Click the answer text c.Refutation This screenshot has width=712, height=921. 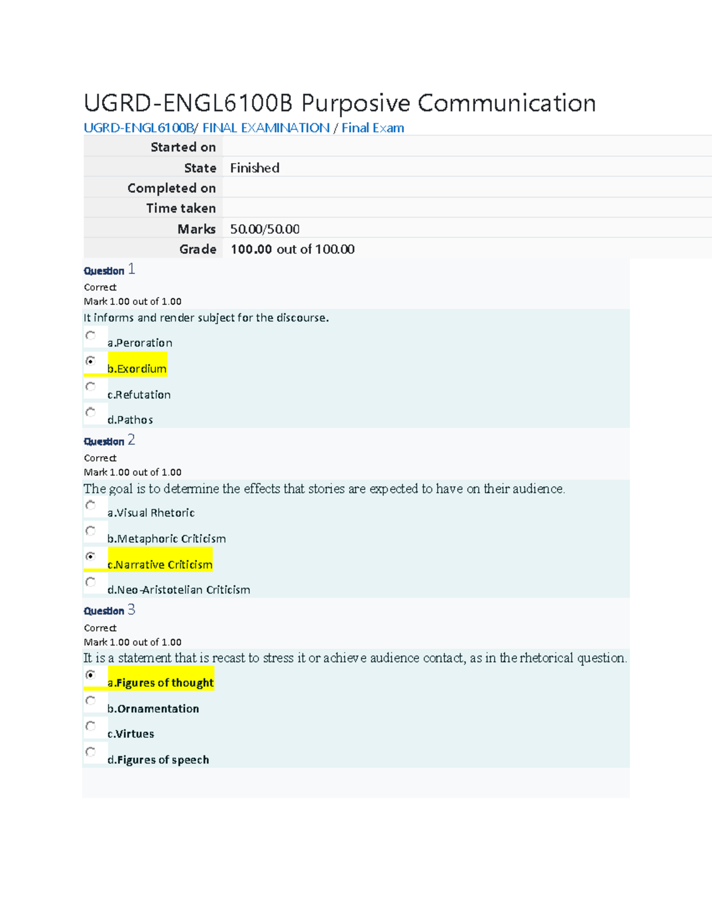click(x=139, y=395)
